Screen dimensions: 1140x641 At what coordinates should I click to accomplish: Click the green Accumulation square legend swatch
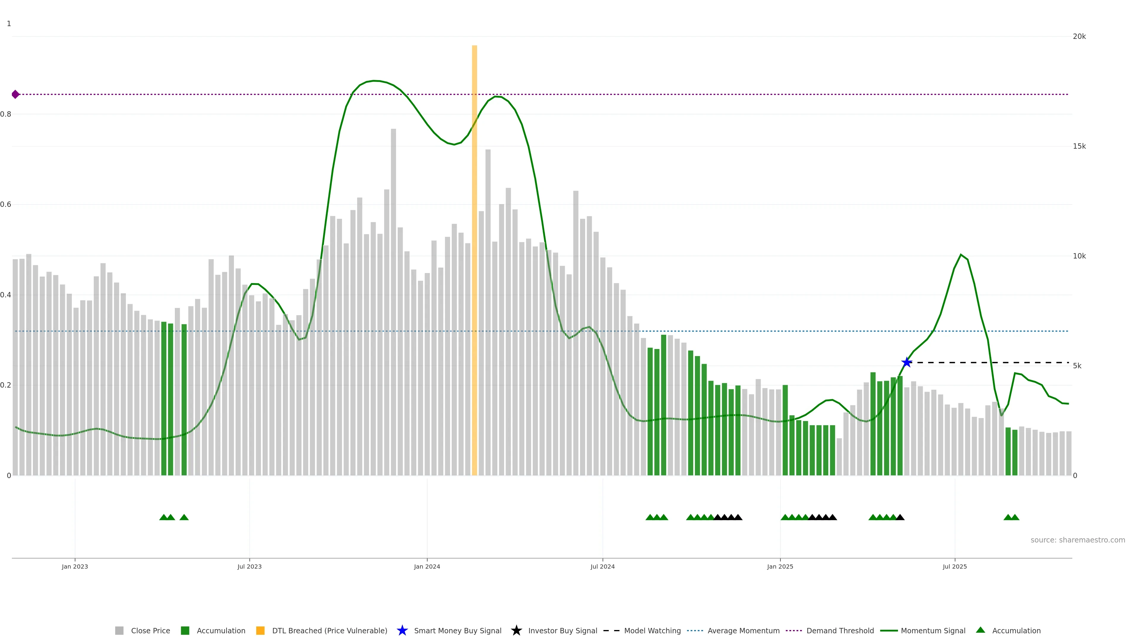pyautogui.click(x=185, y=630)
